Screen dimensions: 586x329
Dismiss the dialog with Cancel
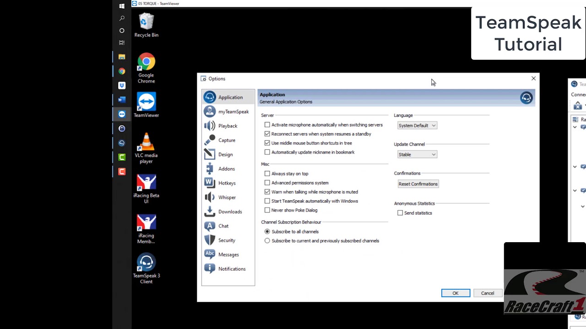pyautogui.click(x=488, y=293)
